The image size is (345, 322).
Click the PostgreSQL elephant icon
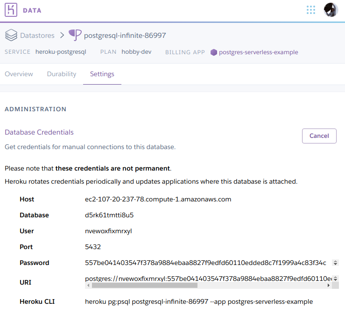(x=75, y=35)
